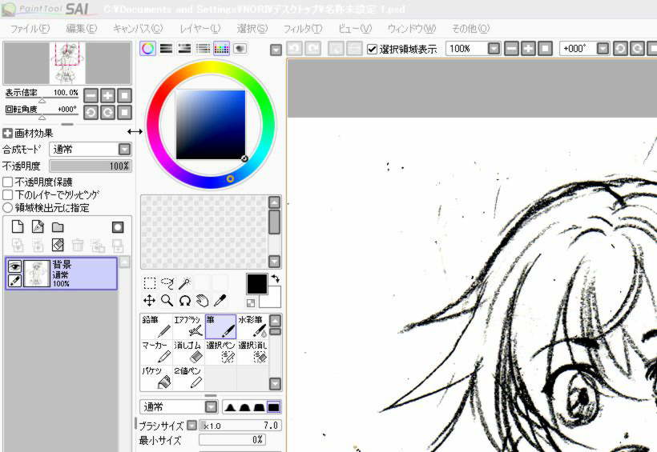Open the +000° rotation dropdown

click(603, 49)
